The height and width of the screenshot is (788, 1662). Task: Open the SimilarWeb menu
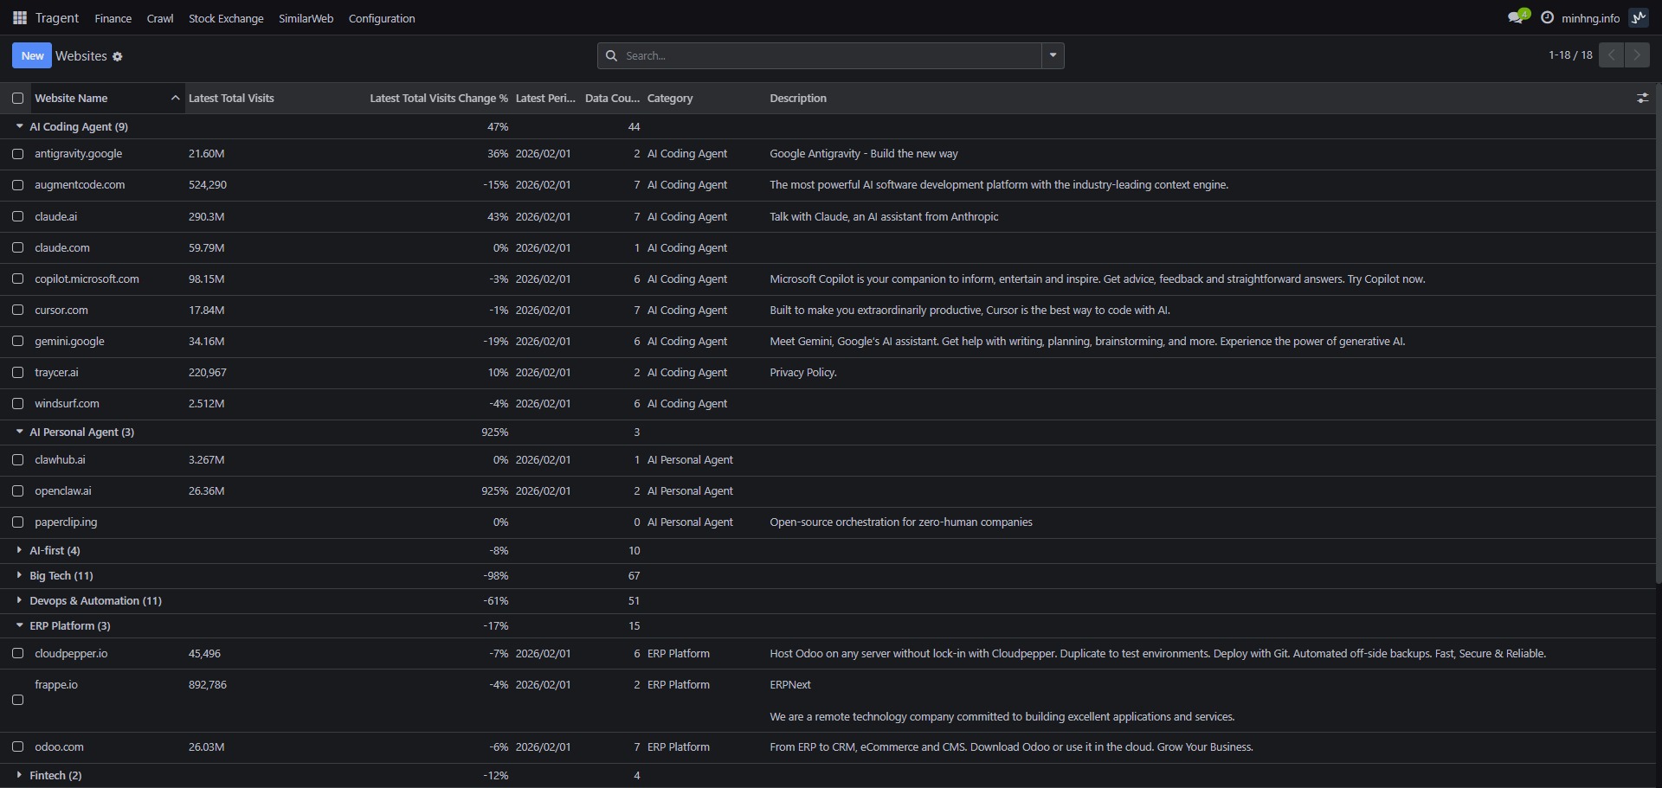point(305,18)
